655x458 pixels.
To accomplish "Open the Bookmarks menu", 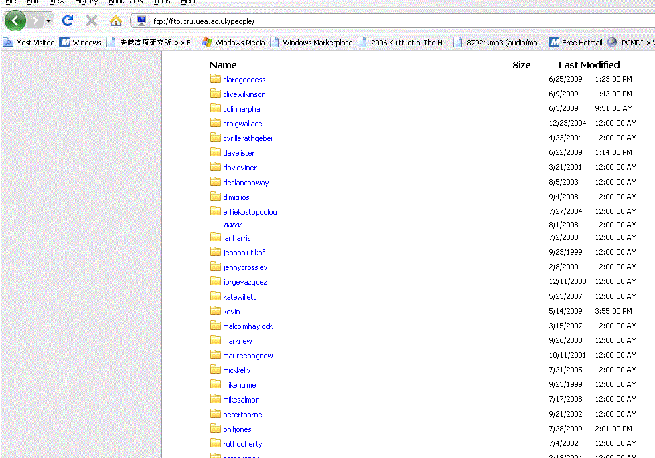I will tap(125, 2).
